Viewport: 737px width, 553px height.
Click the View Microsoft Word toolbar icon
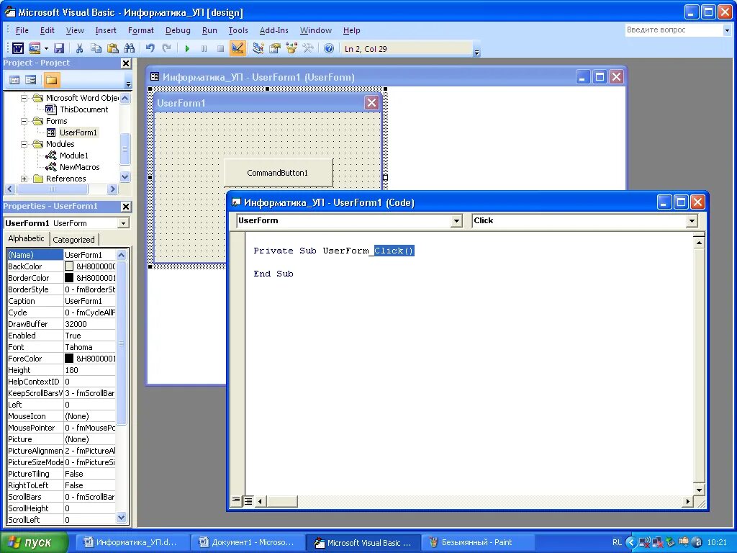point(18,48)
